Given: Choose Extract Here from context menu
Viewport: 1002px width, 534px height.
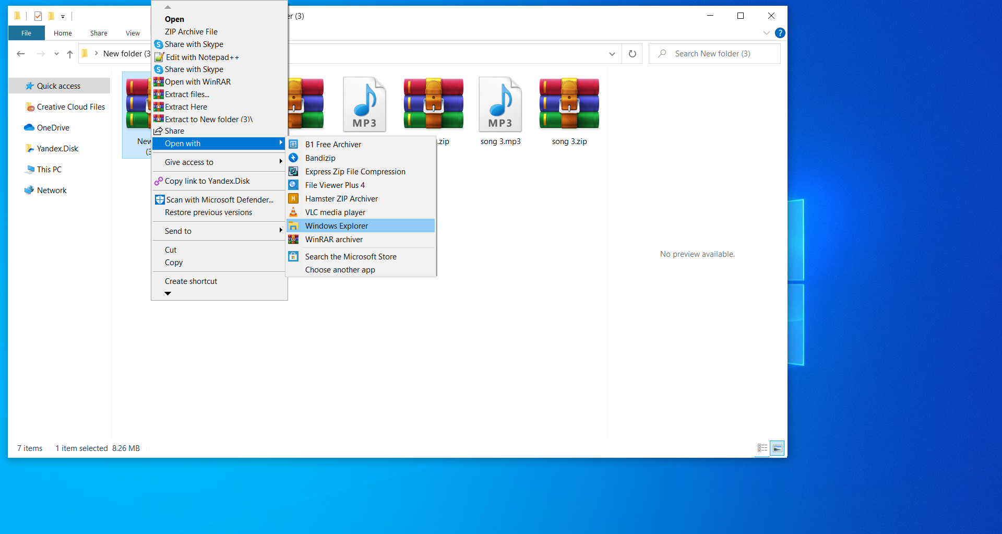Looking at the screenshot, I should coord(186,107).
